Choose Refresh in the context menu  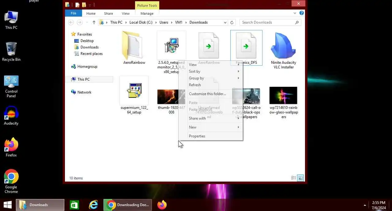click(211, 85)
